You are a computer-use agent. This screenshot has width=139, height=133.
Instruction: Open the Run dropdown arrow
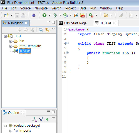point(49,15)
